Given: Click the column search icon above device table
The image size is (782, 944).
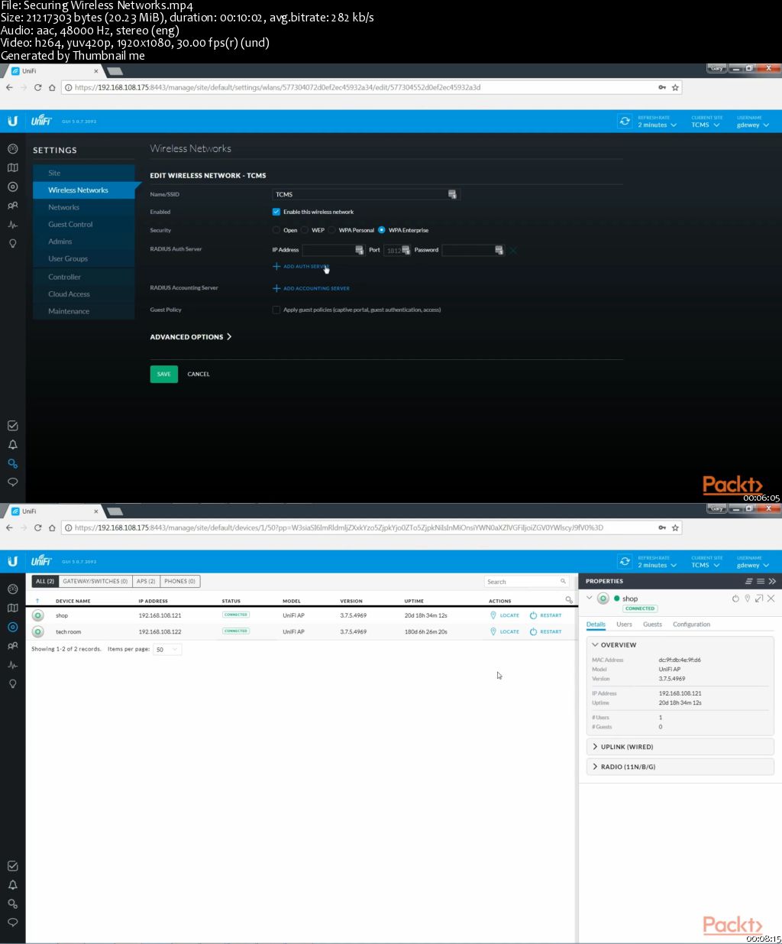Looking at the screenshot, I should [569, 600].
